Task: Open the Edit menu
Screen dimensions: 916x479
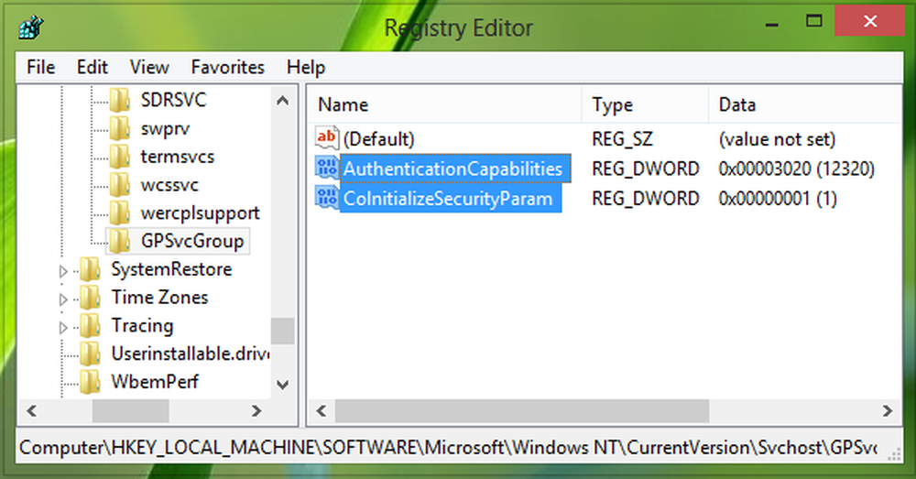Action: [93, 67]
